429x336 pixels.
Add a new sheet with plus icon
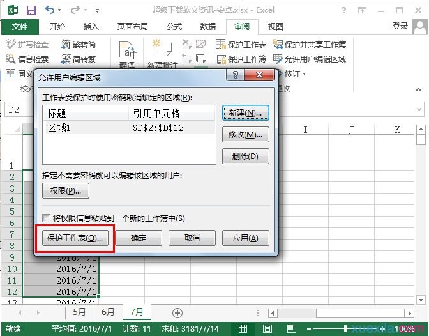click(177, 313)
